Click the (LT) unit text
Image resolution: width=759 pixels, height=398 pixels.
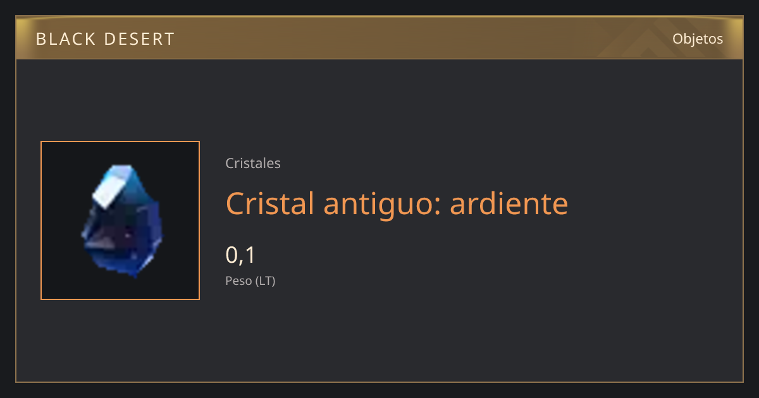(x=266, y=281)
